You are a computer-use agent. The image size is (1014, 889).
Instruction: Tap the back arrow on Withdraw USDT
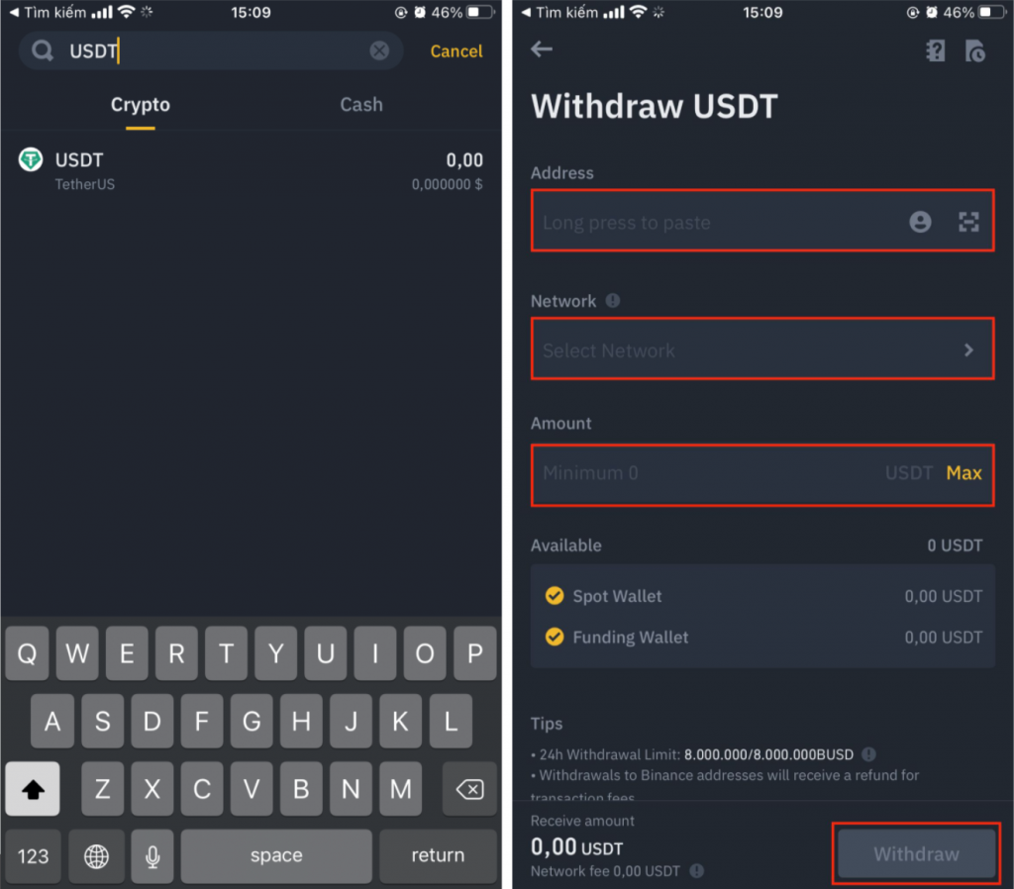pyautogui.click(x=542, y=49)
